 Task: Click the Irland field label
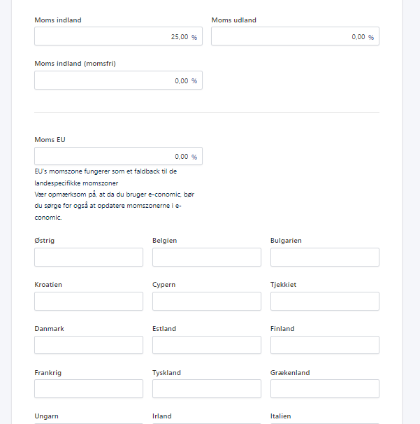click(x=162, y=416)
